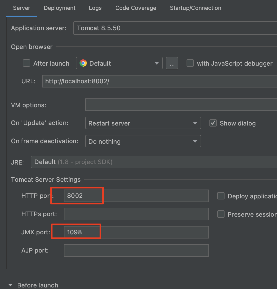Focus the VM options text field

tap(181, 105)
